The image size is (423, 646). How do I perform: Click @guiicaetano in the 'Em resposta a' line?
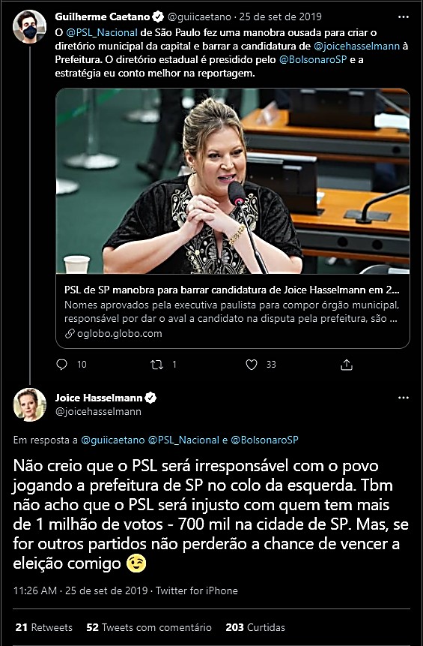coord(113,440)
